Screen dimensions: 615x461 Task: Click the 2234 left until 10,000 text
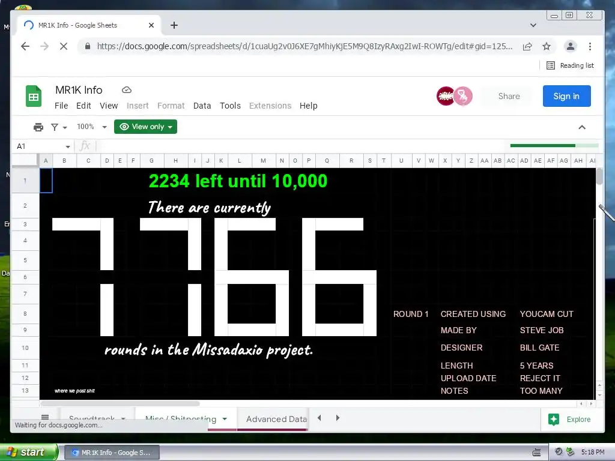(238, 181)
